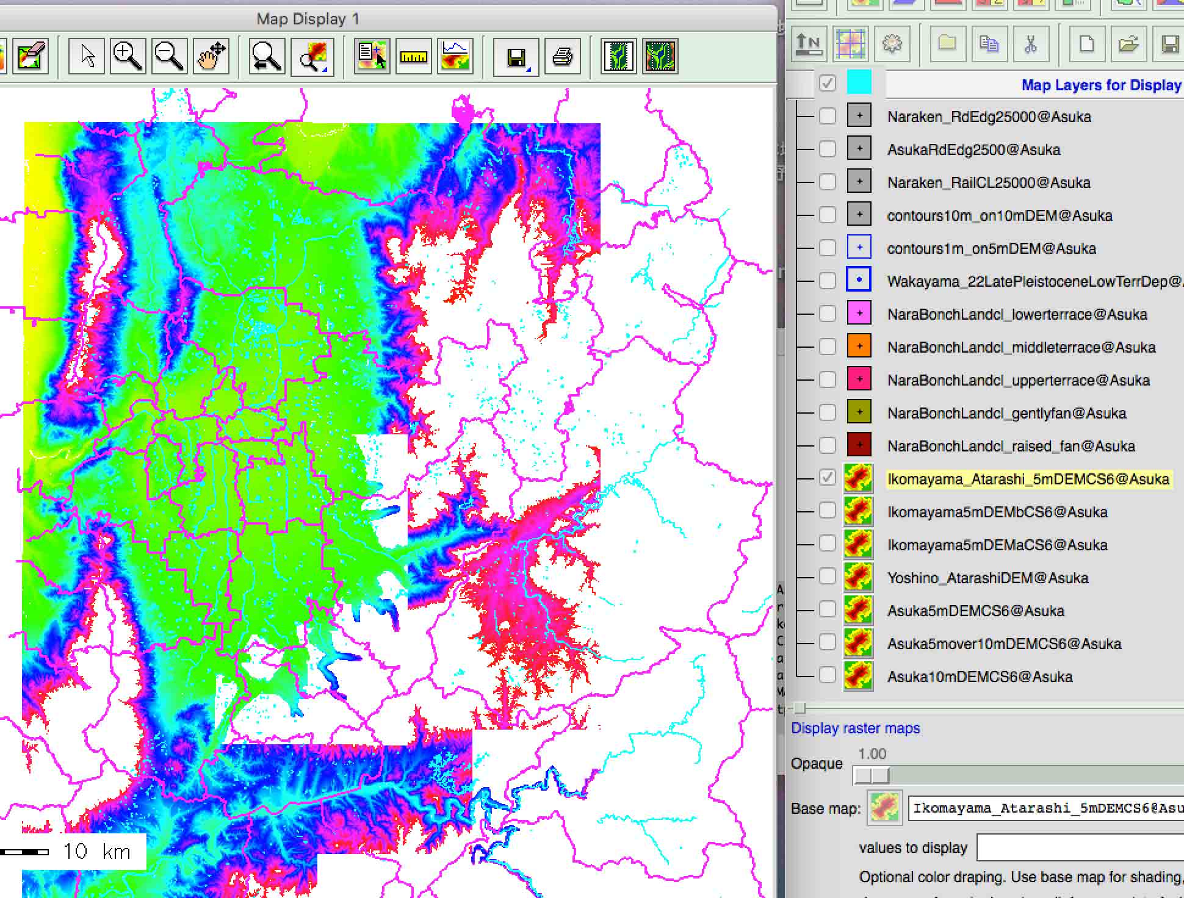Check contours1m_on5mDEM@Asuka layer box
Viewport: 1184px width, 898px height.
[827, 248]
